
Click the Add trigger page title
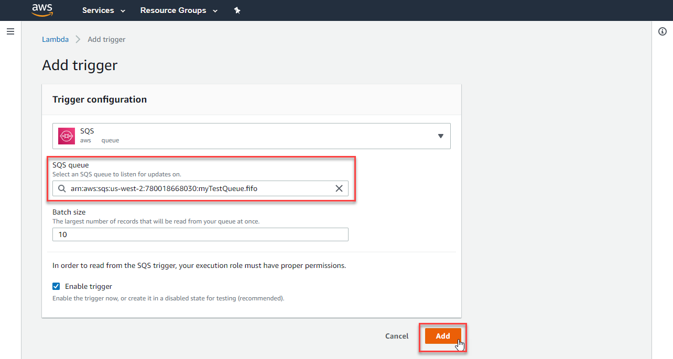click(80, 65)
